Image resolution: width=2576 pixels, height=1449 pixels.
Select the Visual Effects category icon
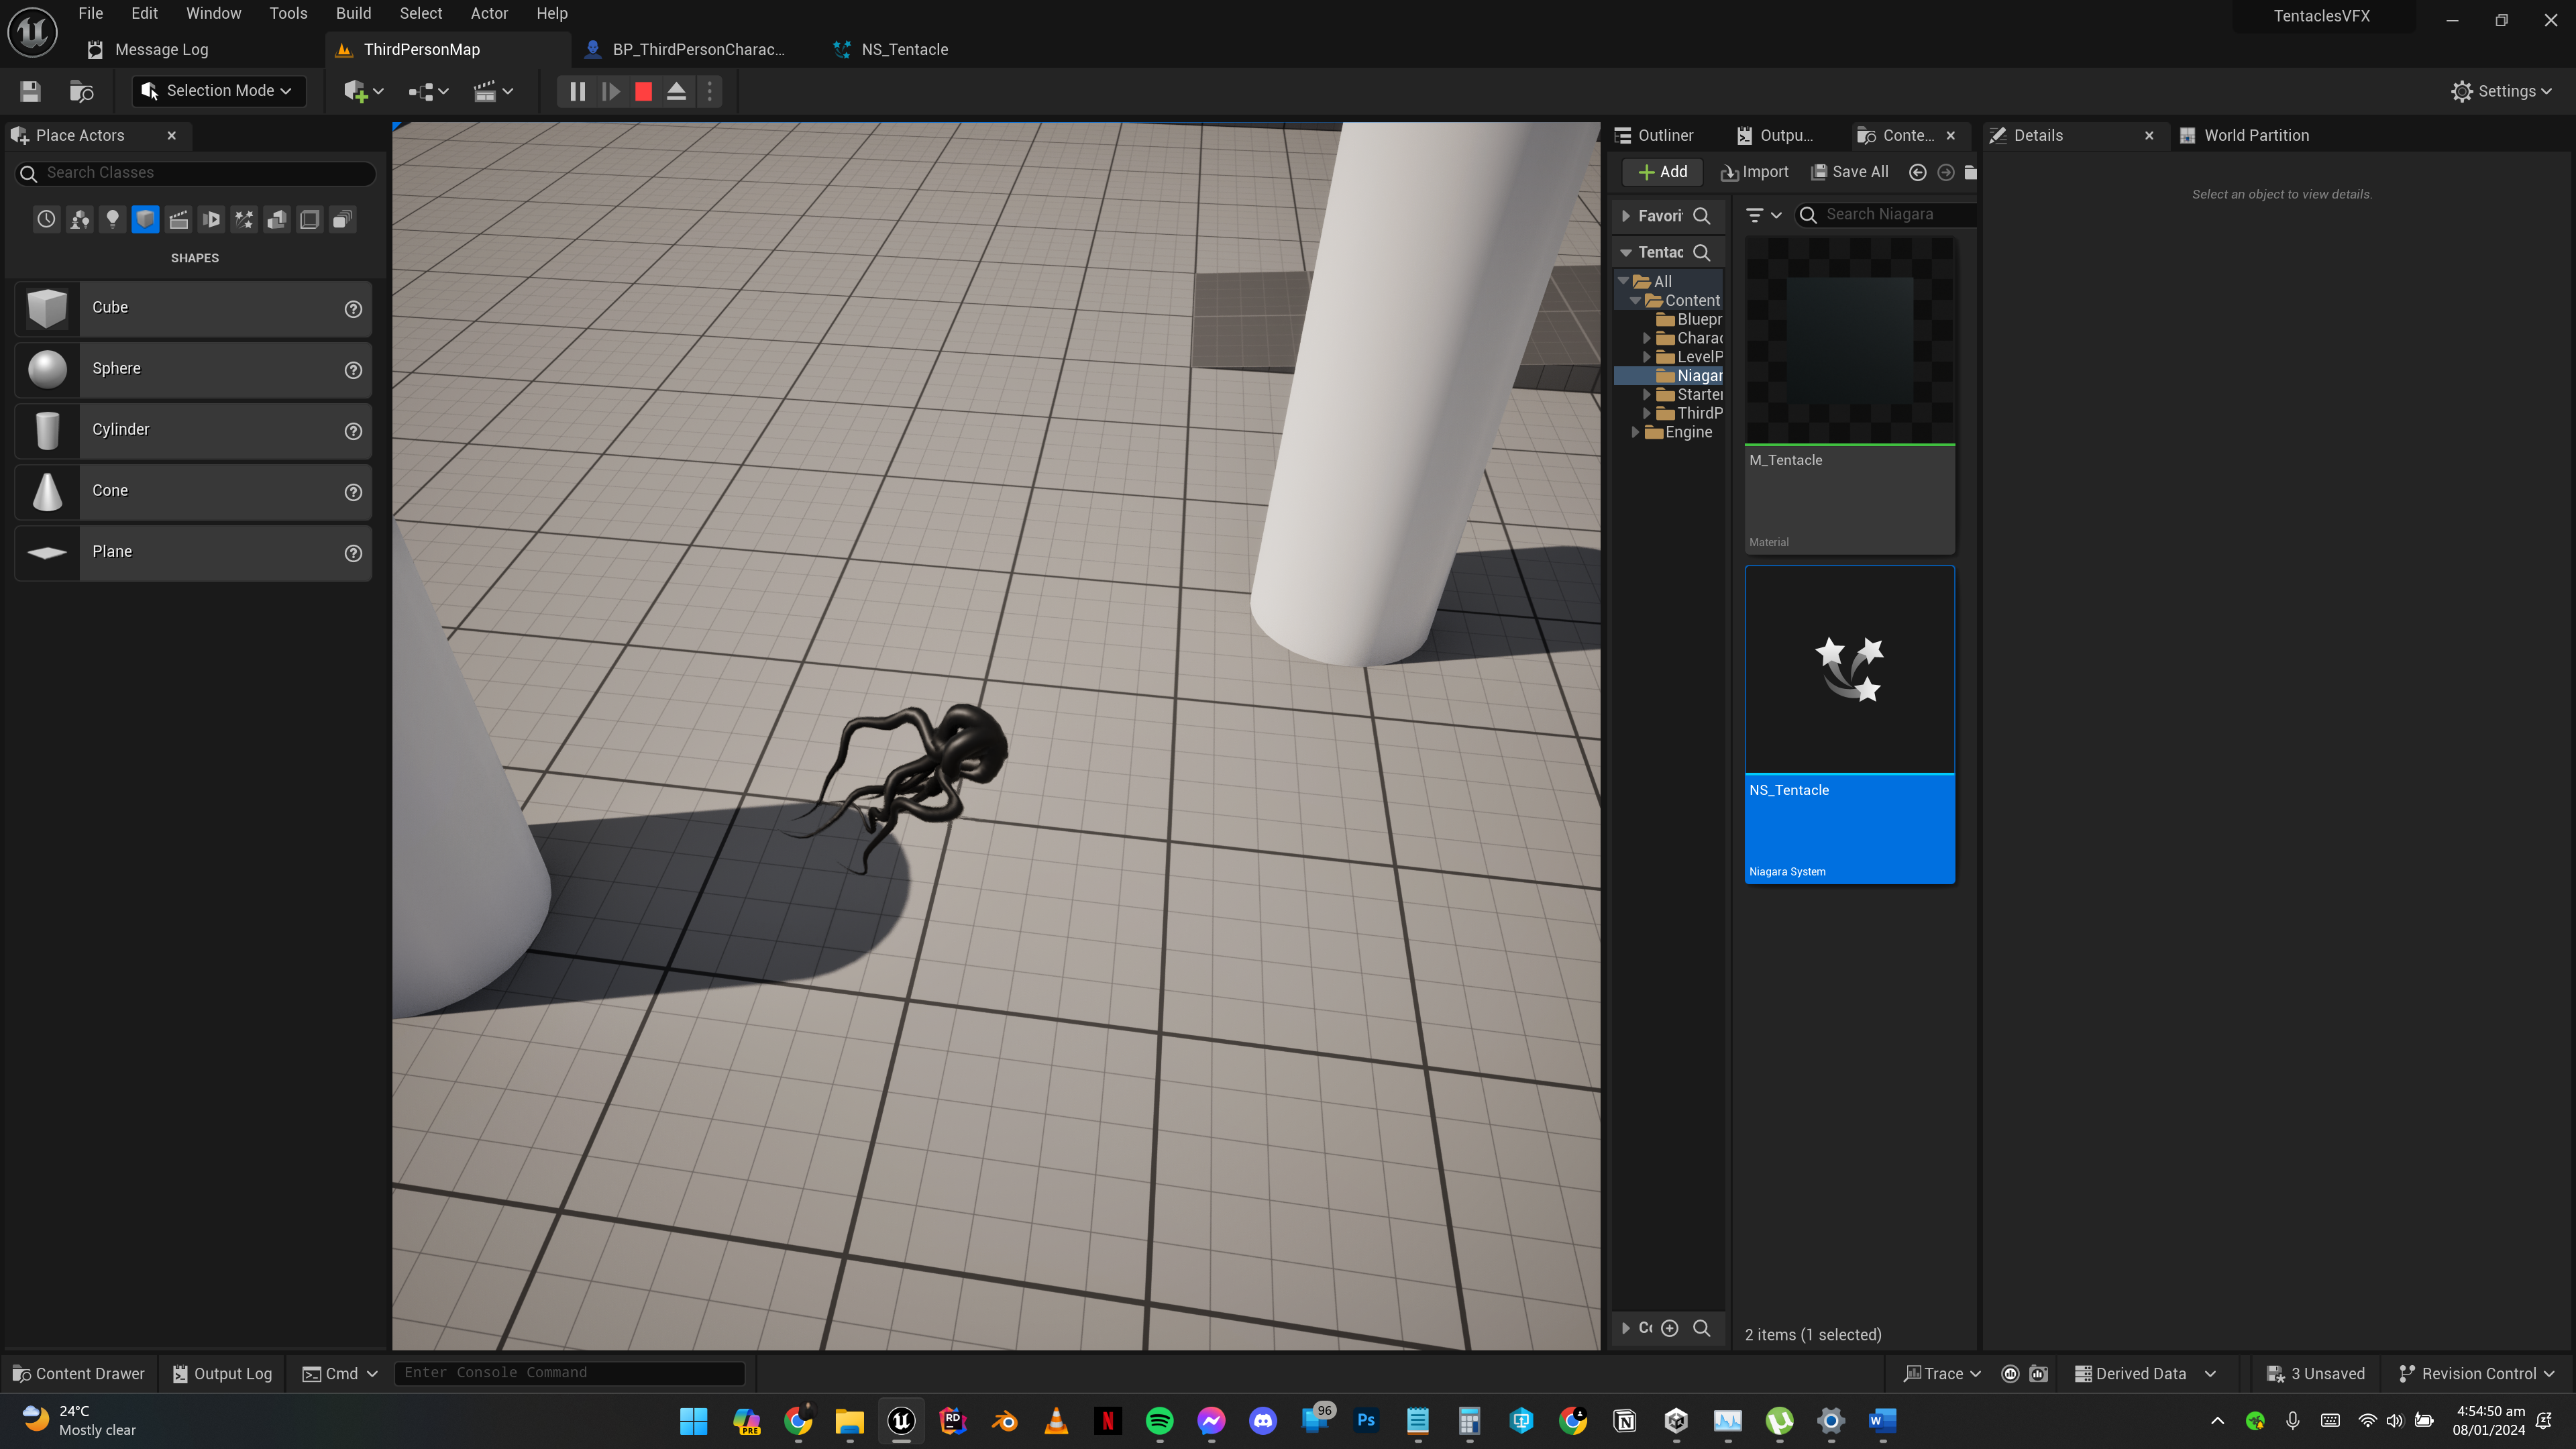[x=244, y=219]
